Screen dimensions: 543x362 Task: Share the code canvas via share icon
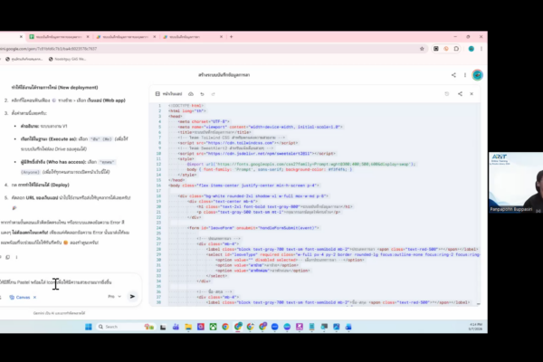(460, 94)
